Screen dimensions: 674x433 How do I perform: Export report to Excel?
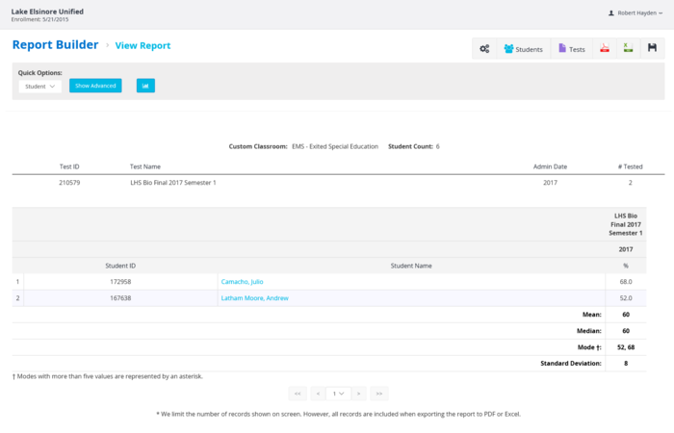(628, 49)
